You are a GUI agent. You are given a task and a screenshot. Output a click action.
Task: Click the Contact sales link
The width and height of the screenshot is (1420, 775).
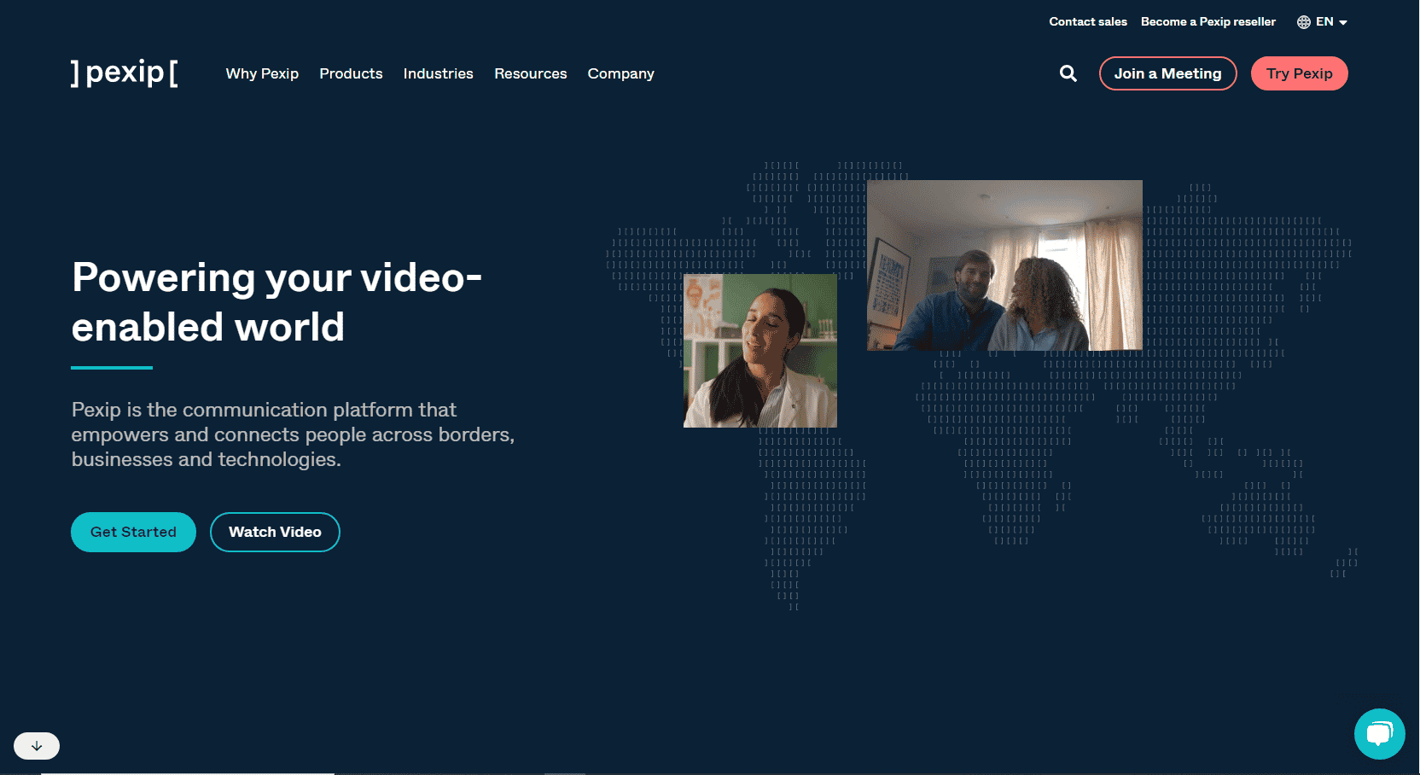click(1087, 22)
